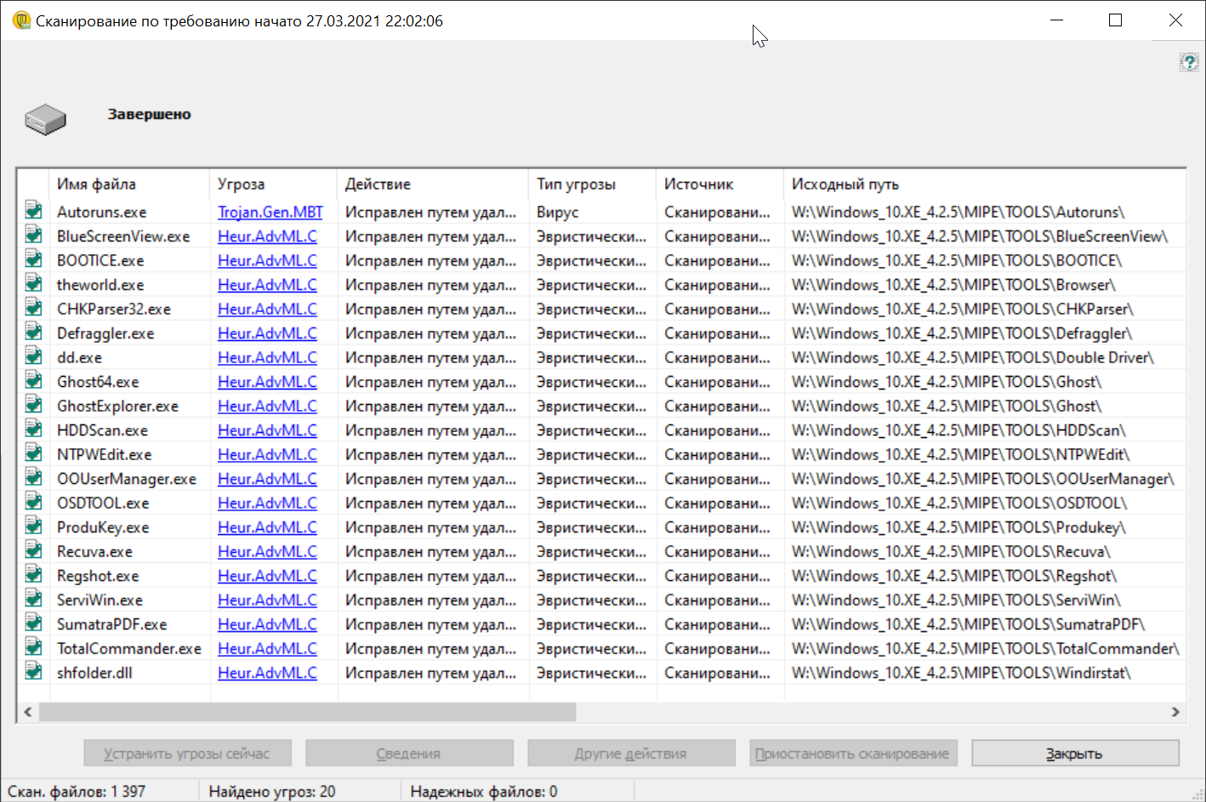Click the status icon beside shfolder.dll
Viewport: 1206px width, 802px height.
tap(33, 670)
